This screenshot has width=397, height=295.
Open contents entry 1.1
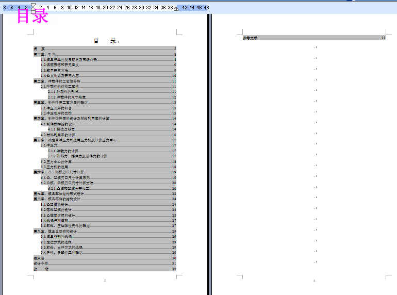pyautogui.click(x=108, y=60)
